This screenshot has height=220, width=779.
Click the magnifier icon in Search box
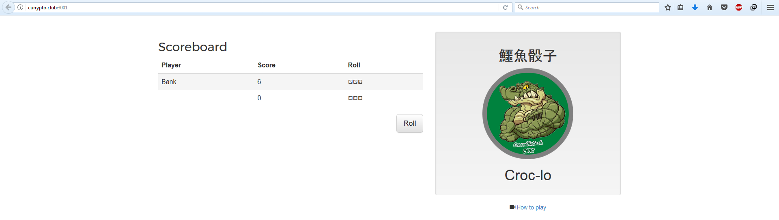point(520,7)
